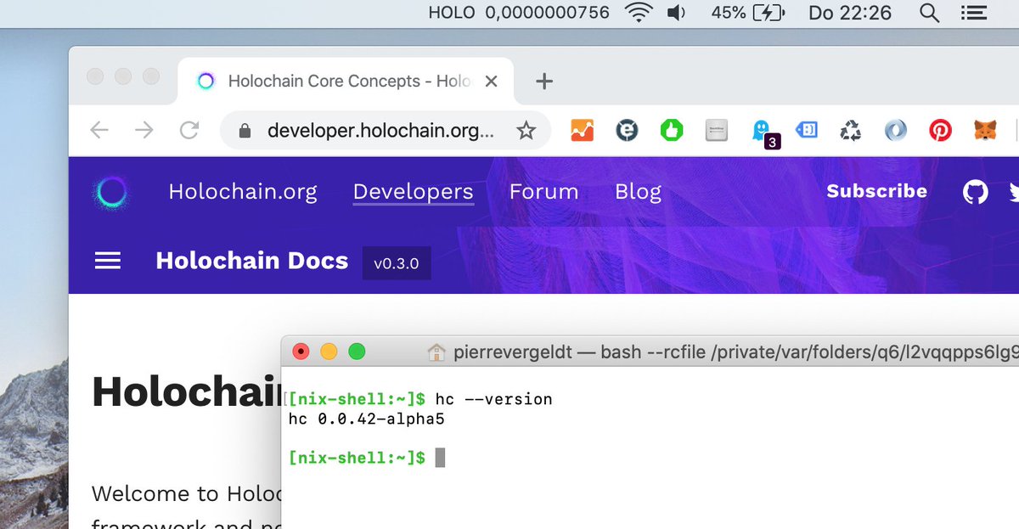Viewport: 1019px width, 529px height.
Task: Select the Holochain Core Concepts tab
Action: click(345, 81)
